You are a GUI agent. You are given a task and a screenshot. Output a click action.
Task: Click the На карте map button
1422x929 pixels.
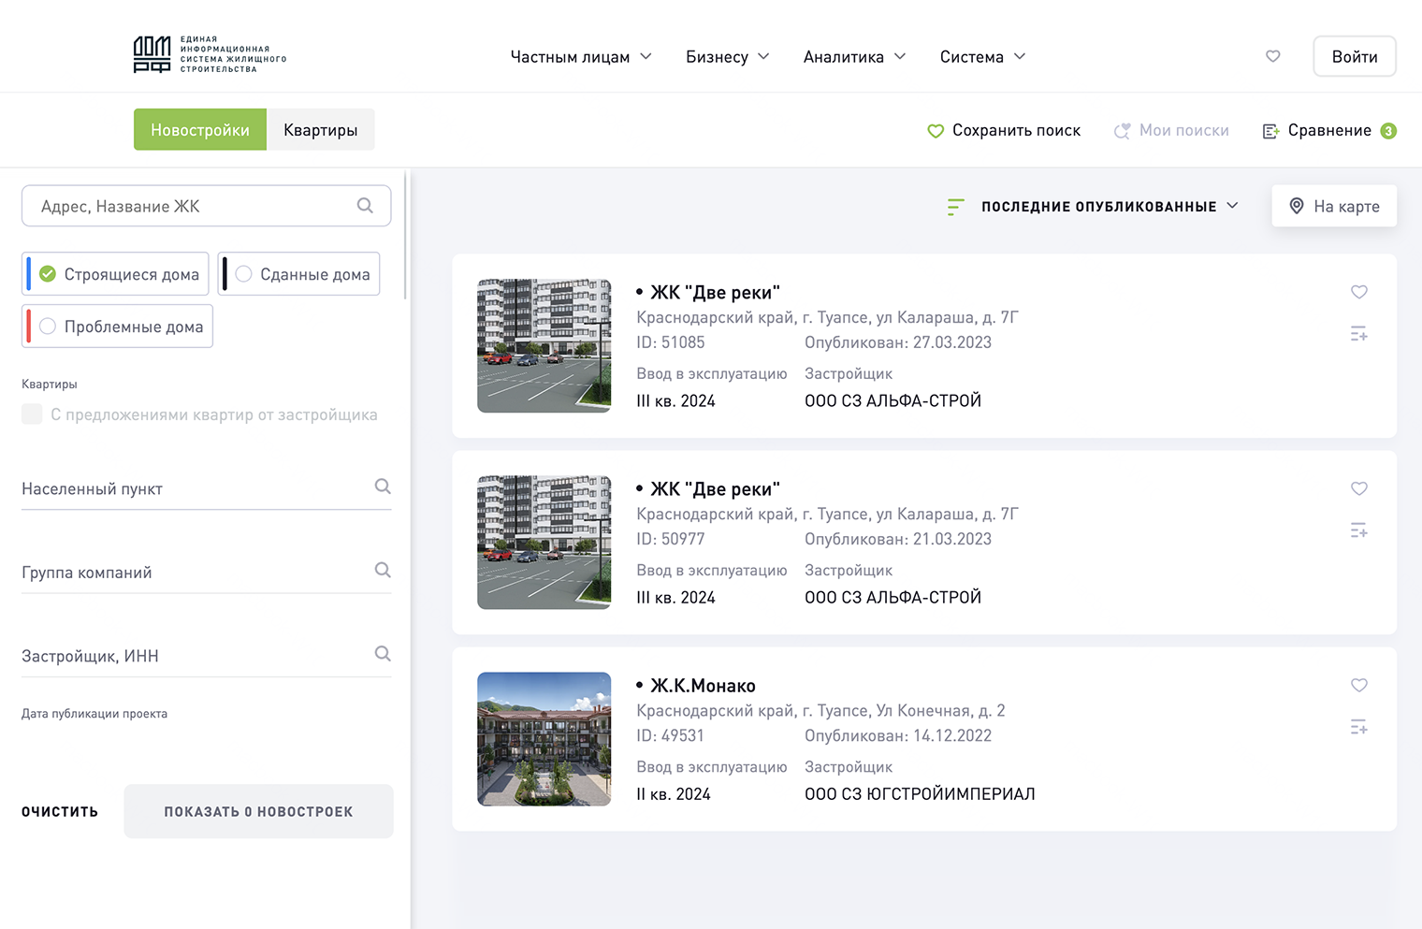1333,207
